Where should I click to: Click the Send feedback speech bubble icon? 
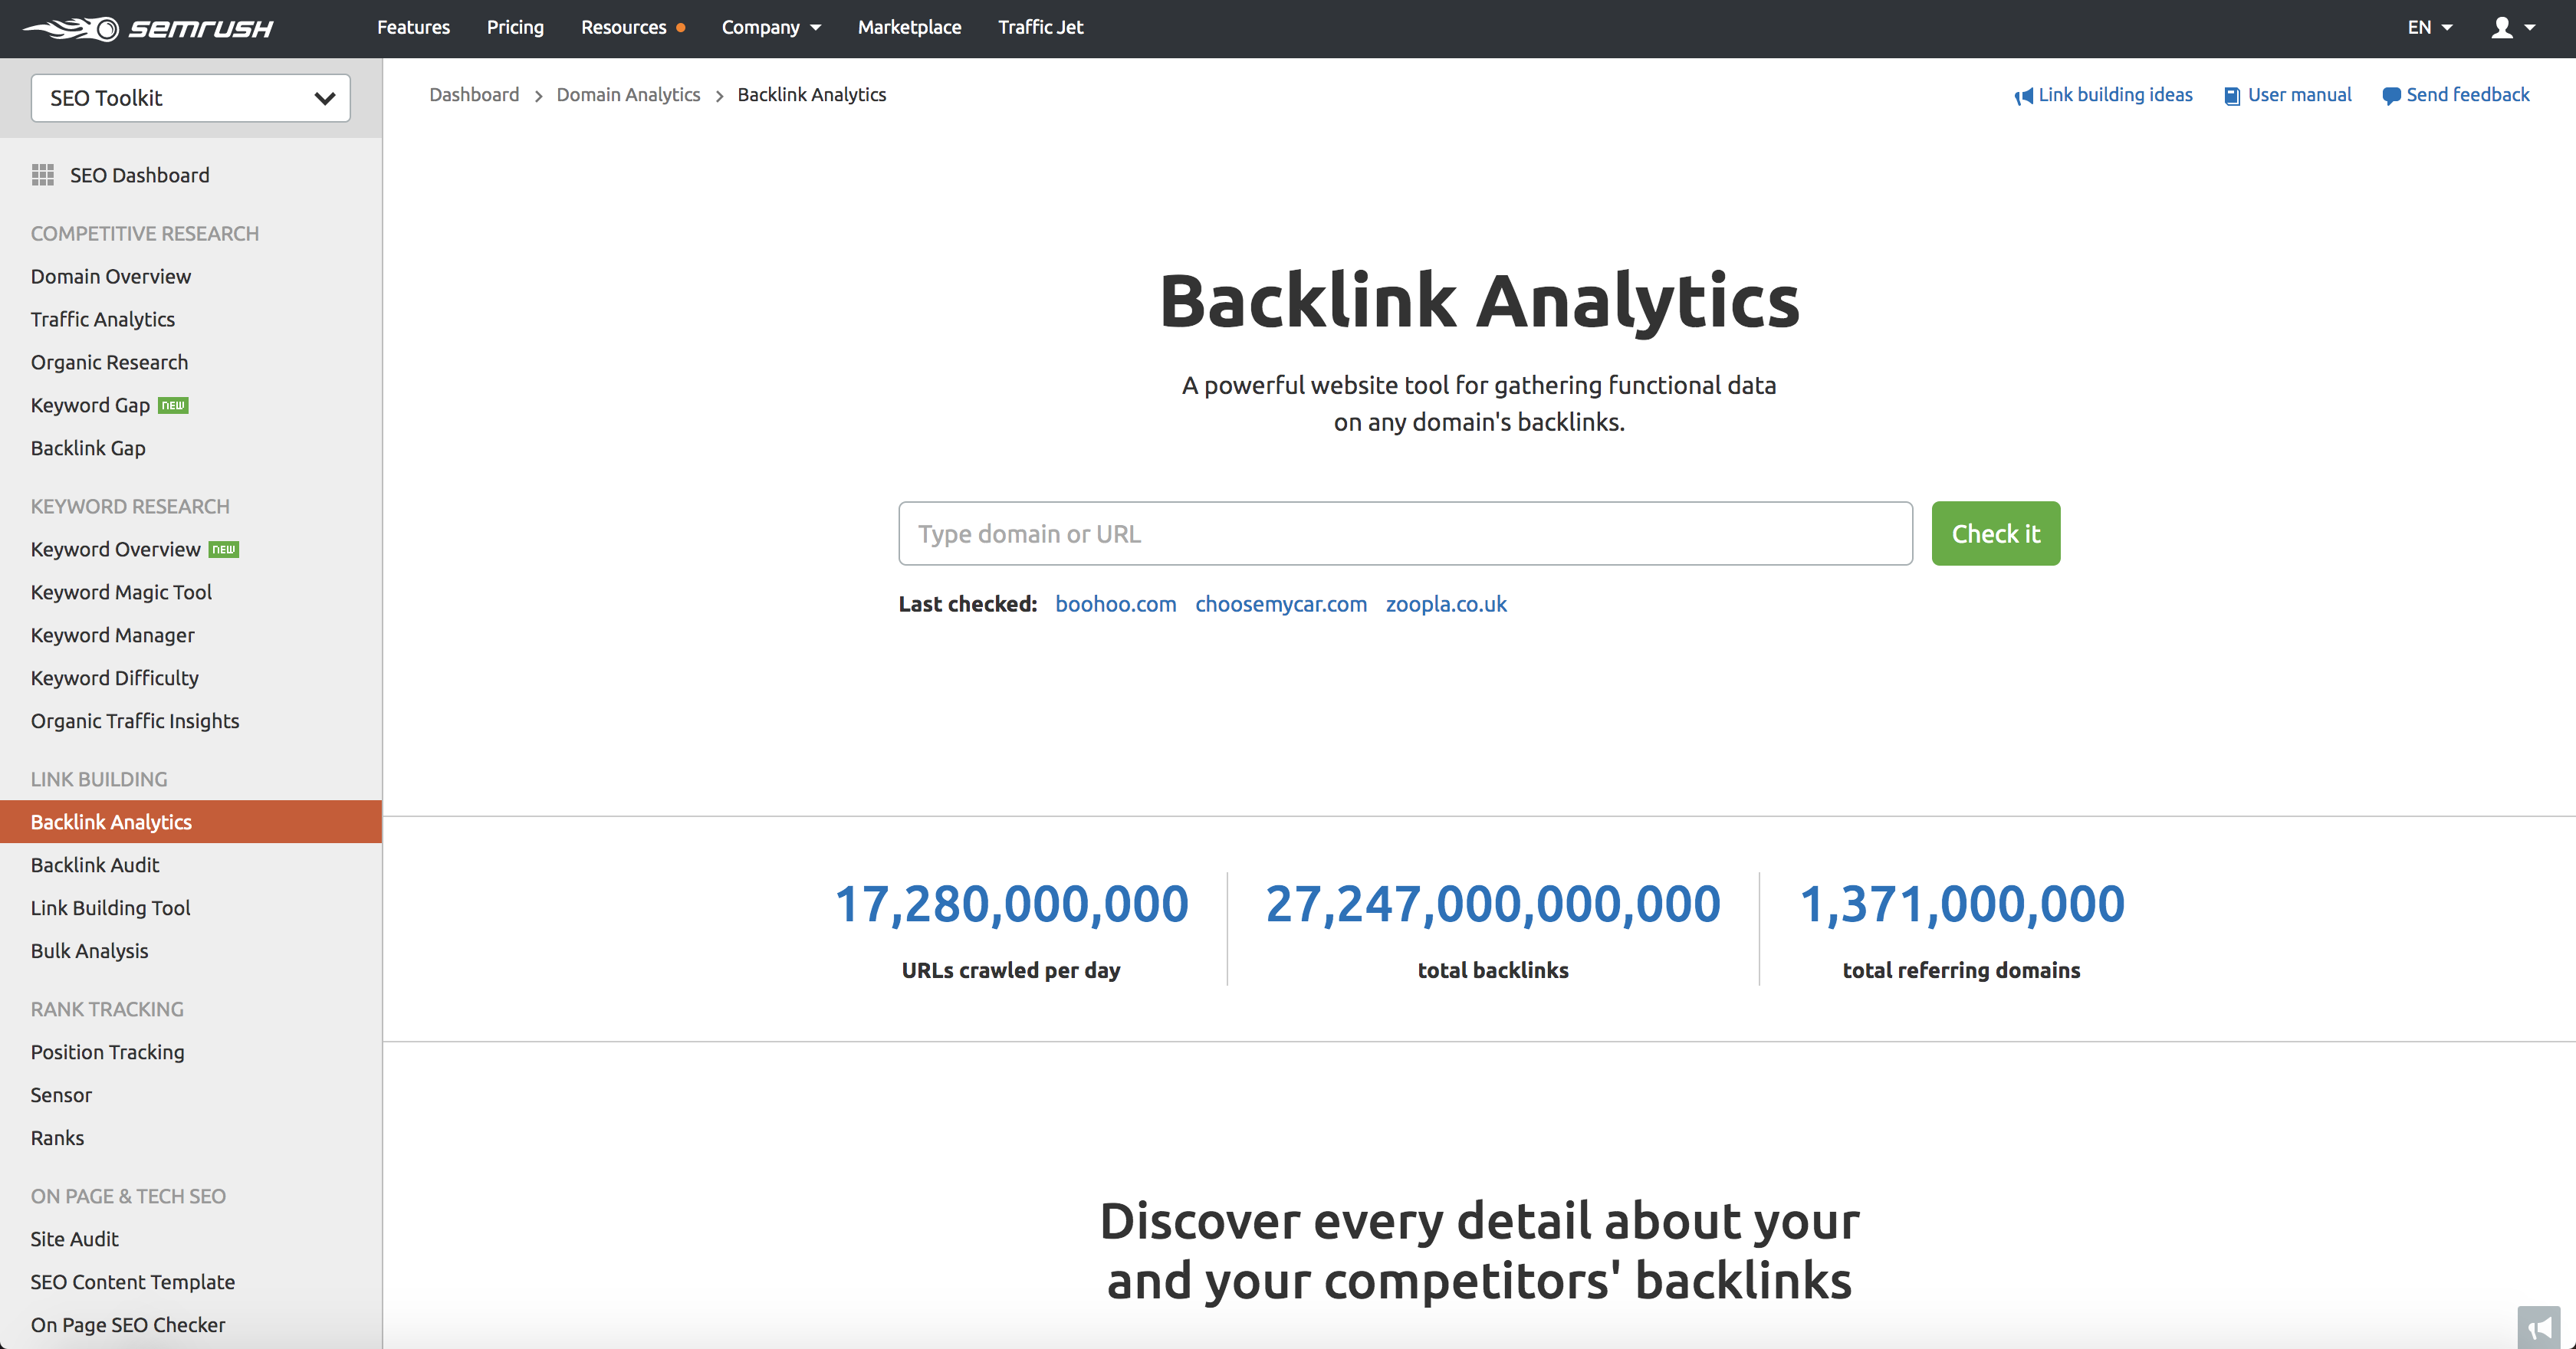coord(2390,96)
